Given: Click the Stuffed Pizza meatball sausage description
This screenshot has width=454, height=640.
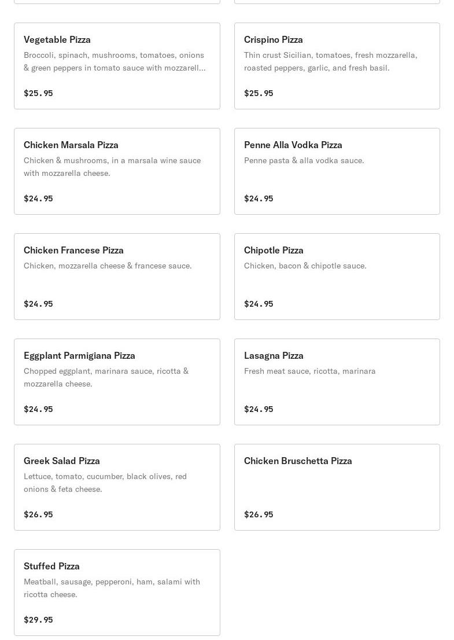Looking at the screenshot, I should coord(112,588).
